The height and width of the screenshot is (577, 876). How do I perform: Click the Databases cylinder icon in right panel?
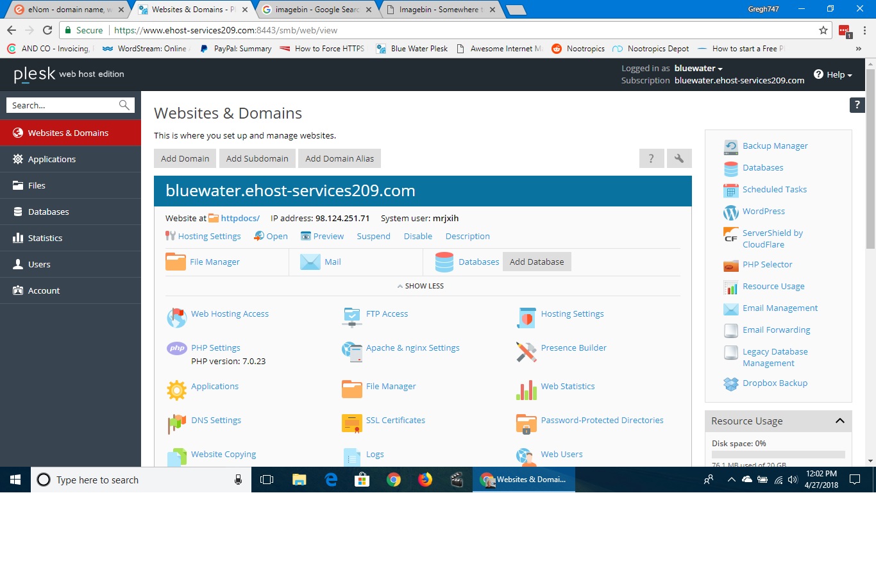tap(731, 169)
